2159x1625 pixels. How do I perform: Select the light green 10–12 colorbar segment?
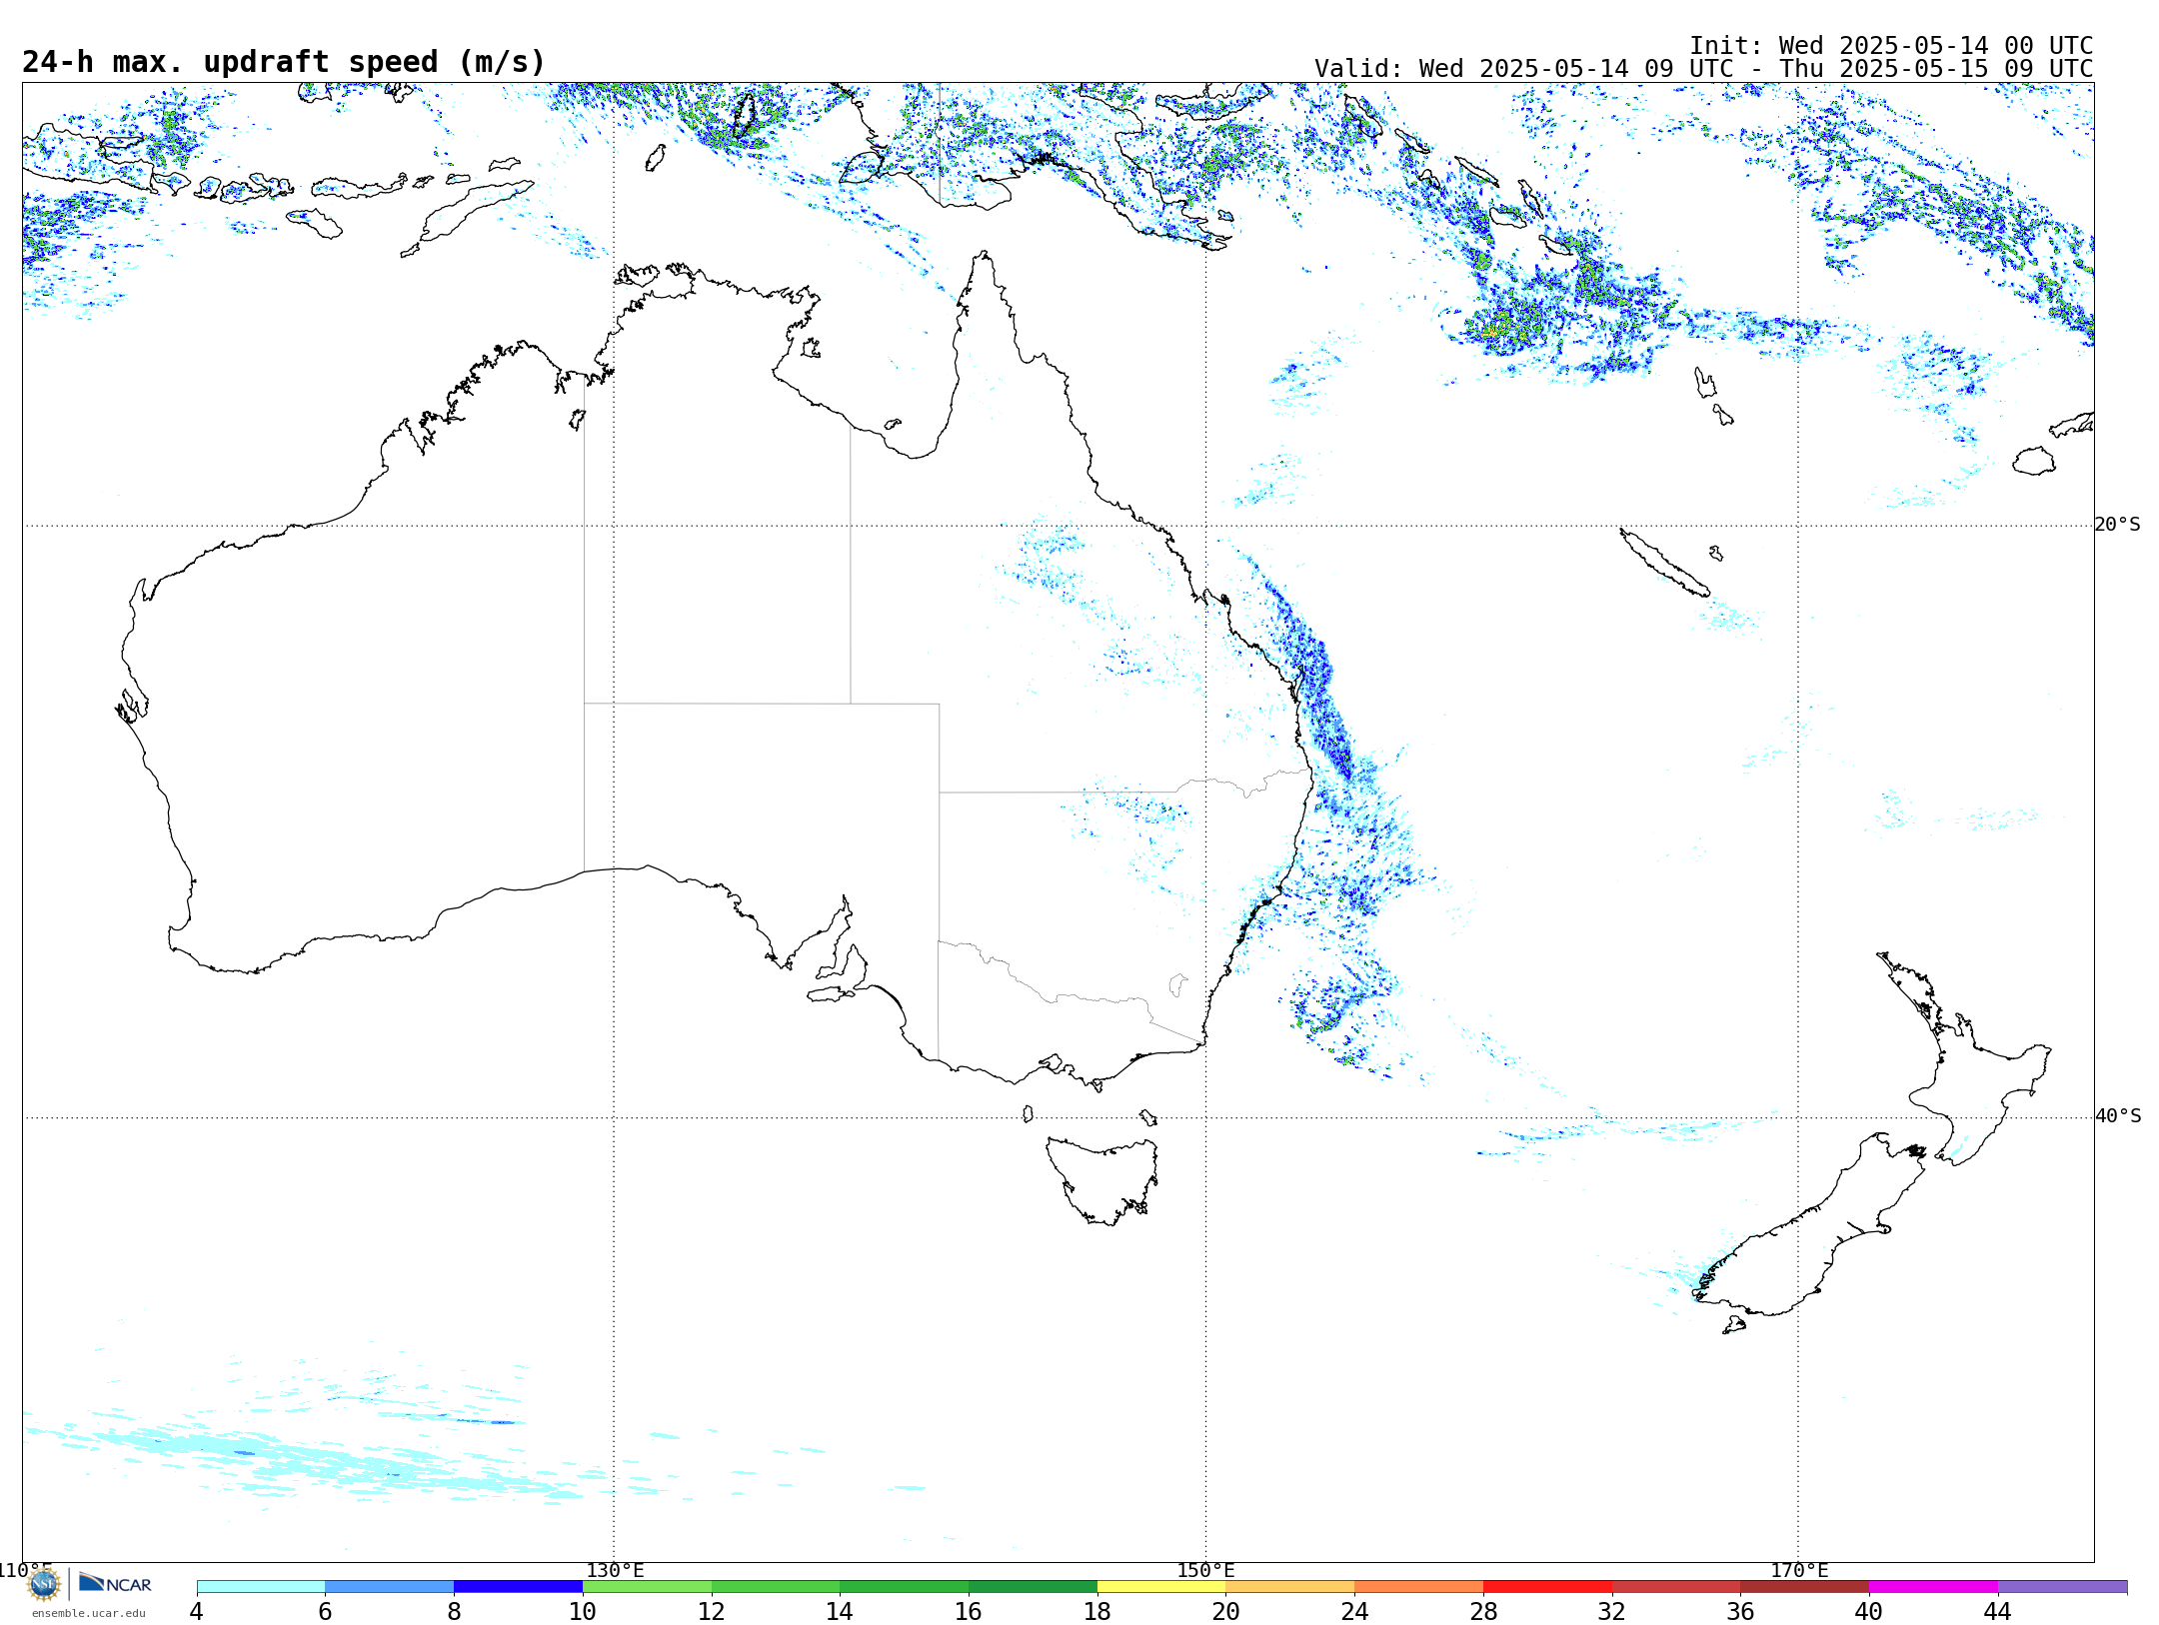point(647,1587)
